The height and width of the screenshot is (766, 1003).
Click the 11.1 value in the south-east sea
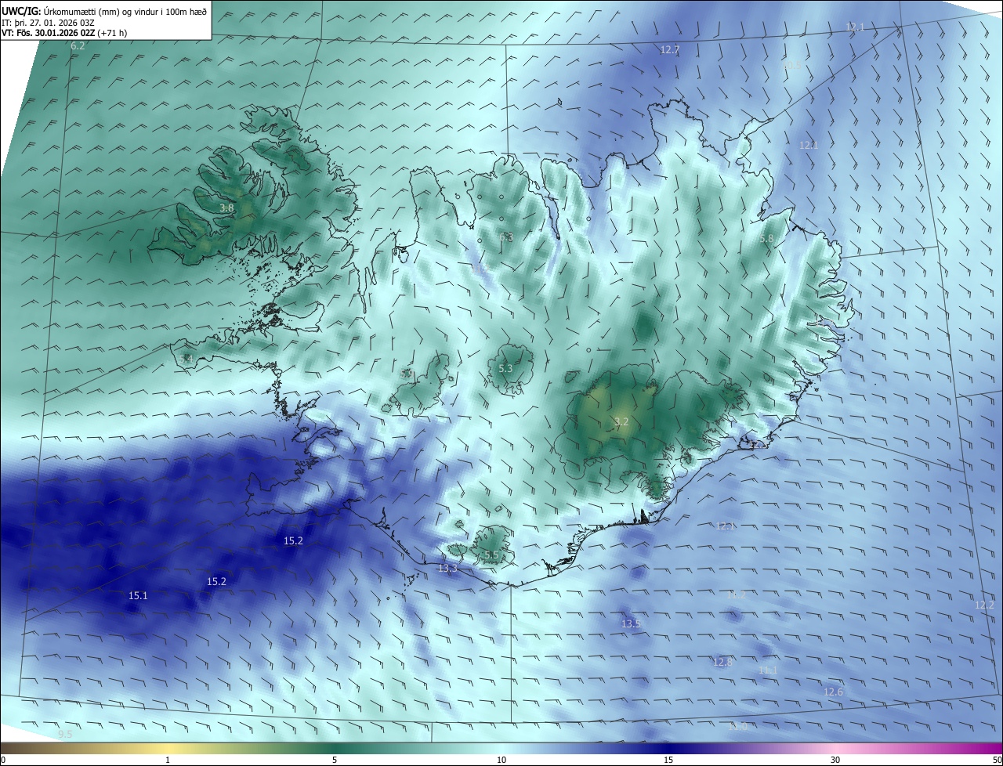[x=768, y=670]
